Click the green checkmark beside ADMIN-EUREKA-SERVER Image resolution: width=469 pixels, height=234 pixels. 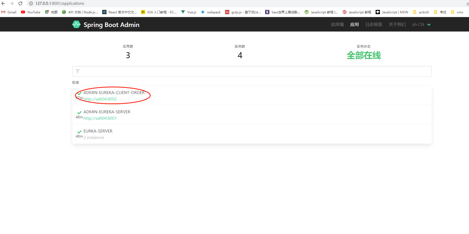click(79, 112)
